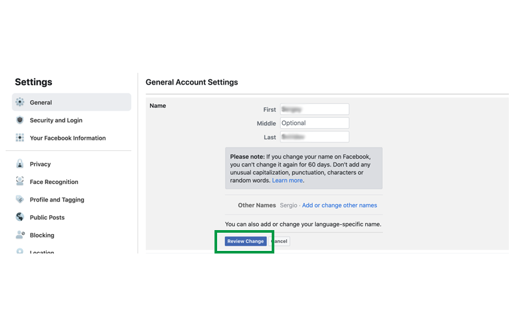Click the Blocking person icon

click(x=20, y=235)
